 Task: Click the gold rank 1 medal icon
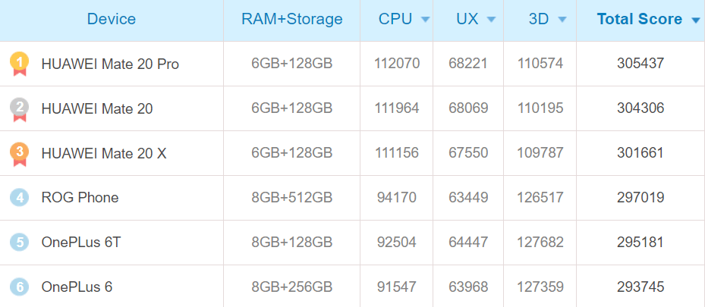coord(19,63)
